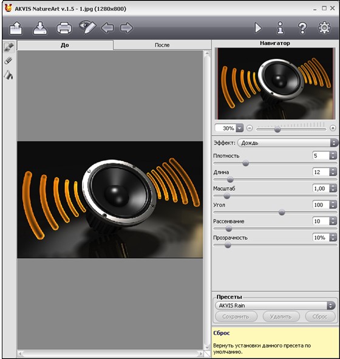Redo with the right arrow icon
The width and height of the screenshot is (340, 359).
[x=126, y=28]
